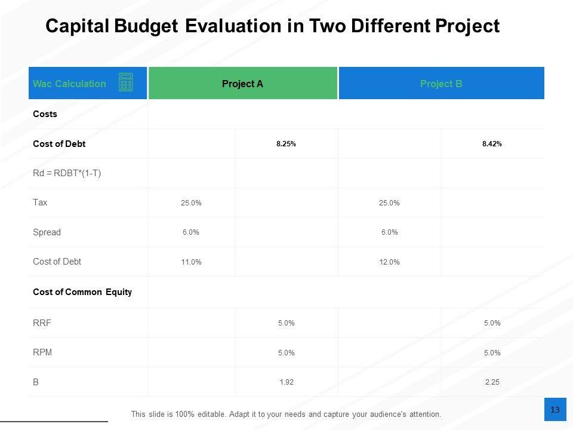The image size is (573, 430).
Task: Select the Cost of Common Equity heading
Action: point(82,292)
